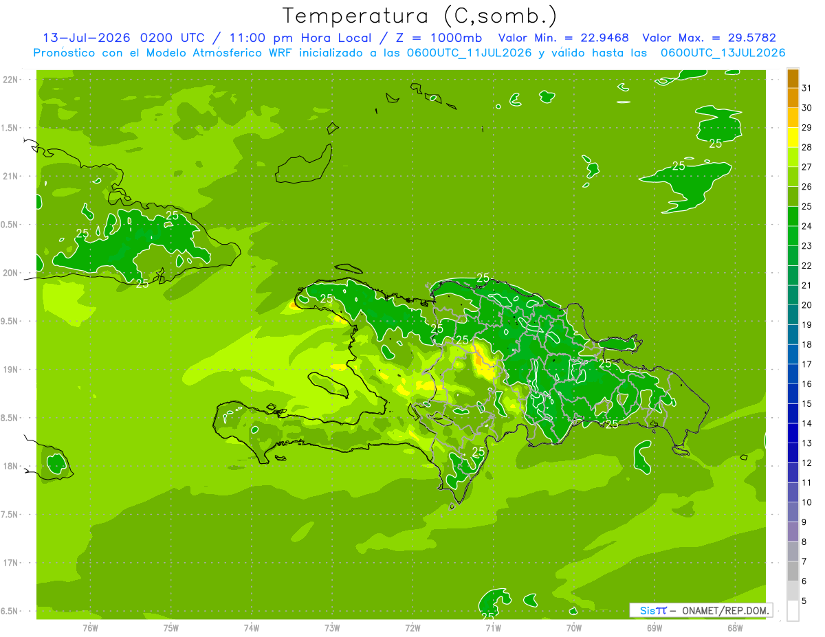Select the teal colorbar segment between 19 and 20
The height and width of the screenshot is (637, 825).
coord(793,315)
